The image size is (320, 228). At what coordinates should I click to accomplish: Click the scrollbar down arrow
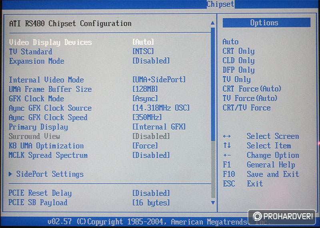coord(213,203)
